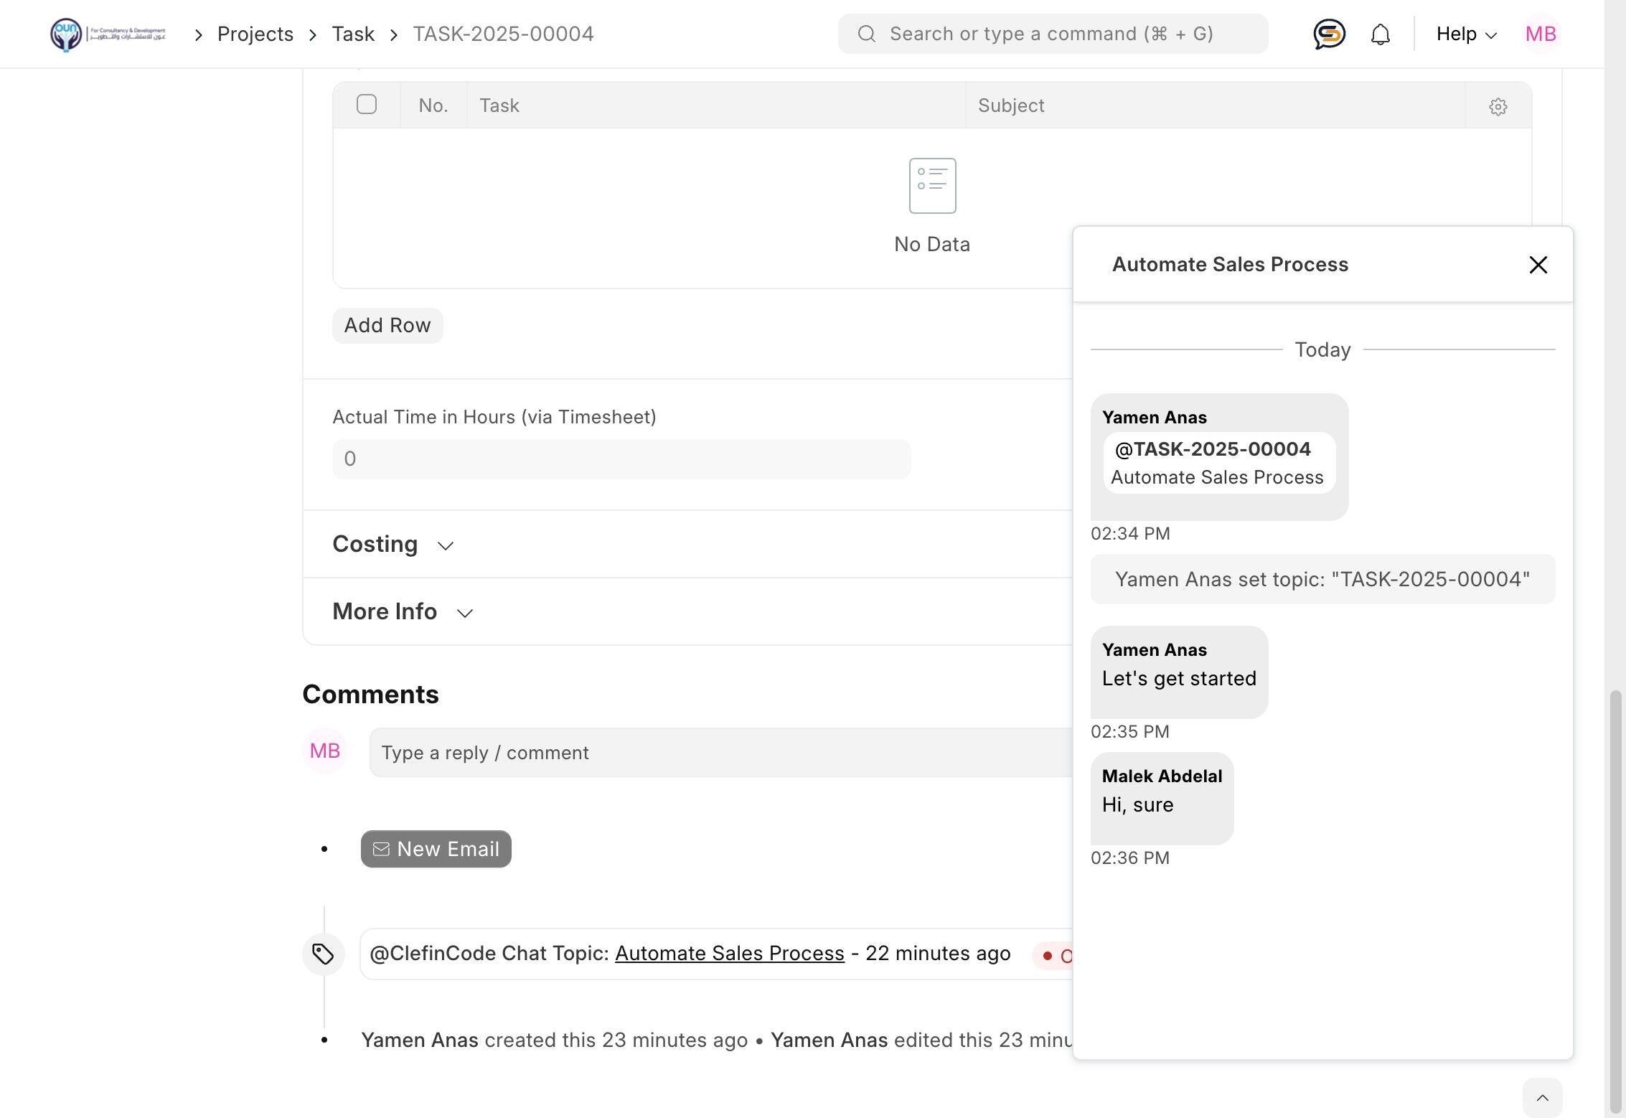Click the search magnifier icon
Image resolution: width=1626 pixels, height=1118 pixels.
[866, 34]
